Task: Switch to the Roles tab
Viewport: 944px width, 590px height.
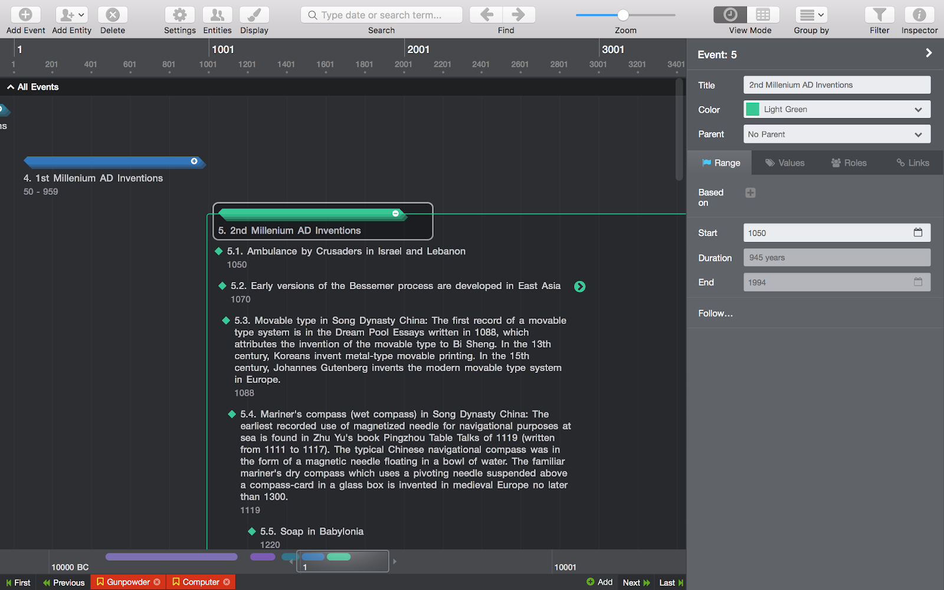Action: [x=848, y=163]
